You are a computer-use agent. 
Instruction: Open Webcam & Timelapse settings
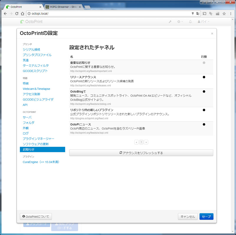click(x=36, y=89)
